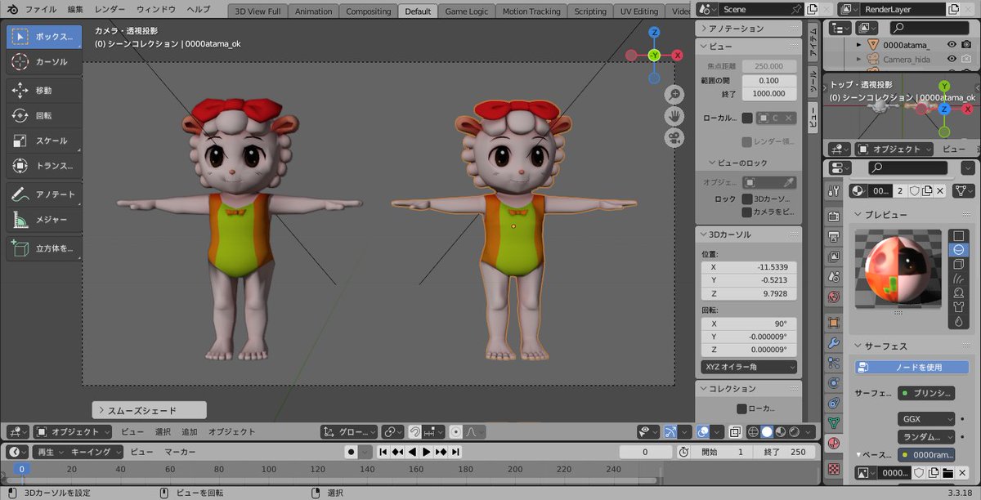Click the Use Nodes (ノードを使用) button
Screen dimensions: 981x500
tap(912, 368)
